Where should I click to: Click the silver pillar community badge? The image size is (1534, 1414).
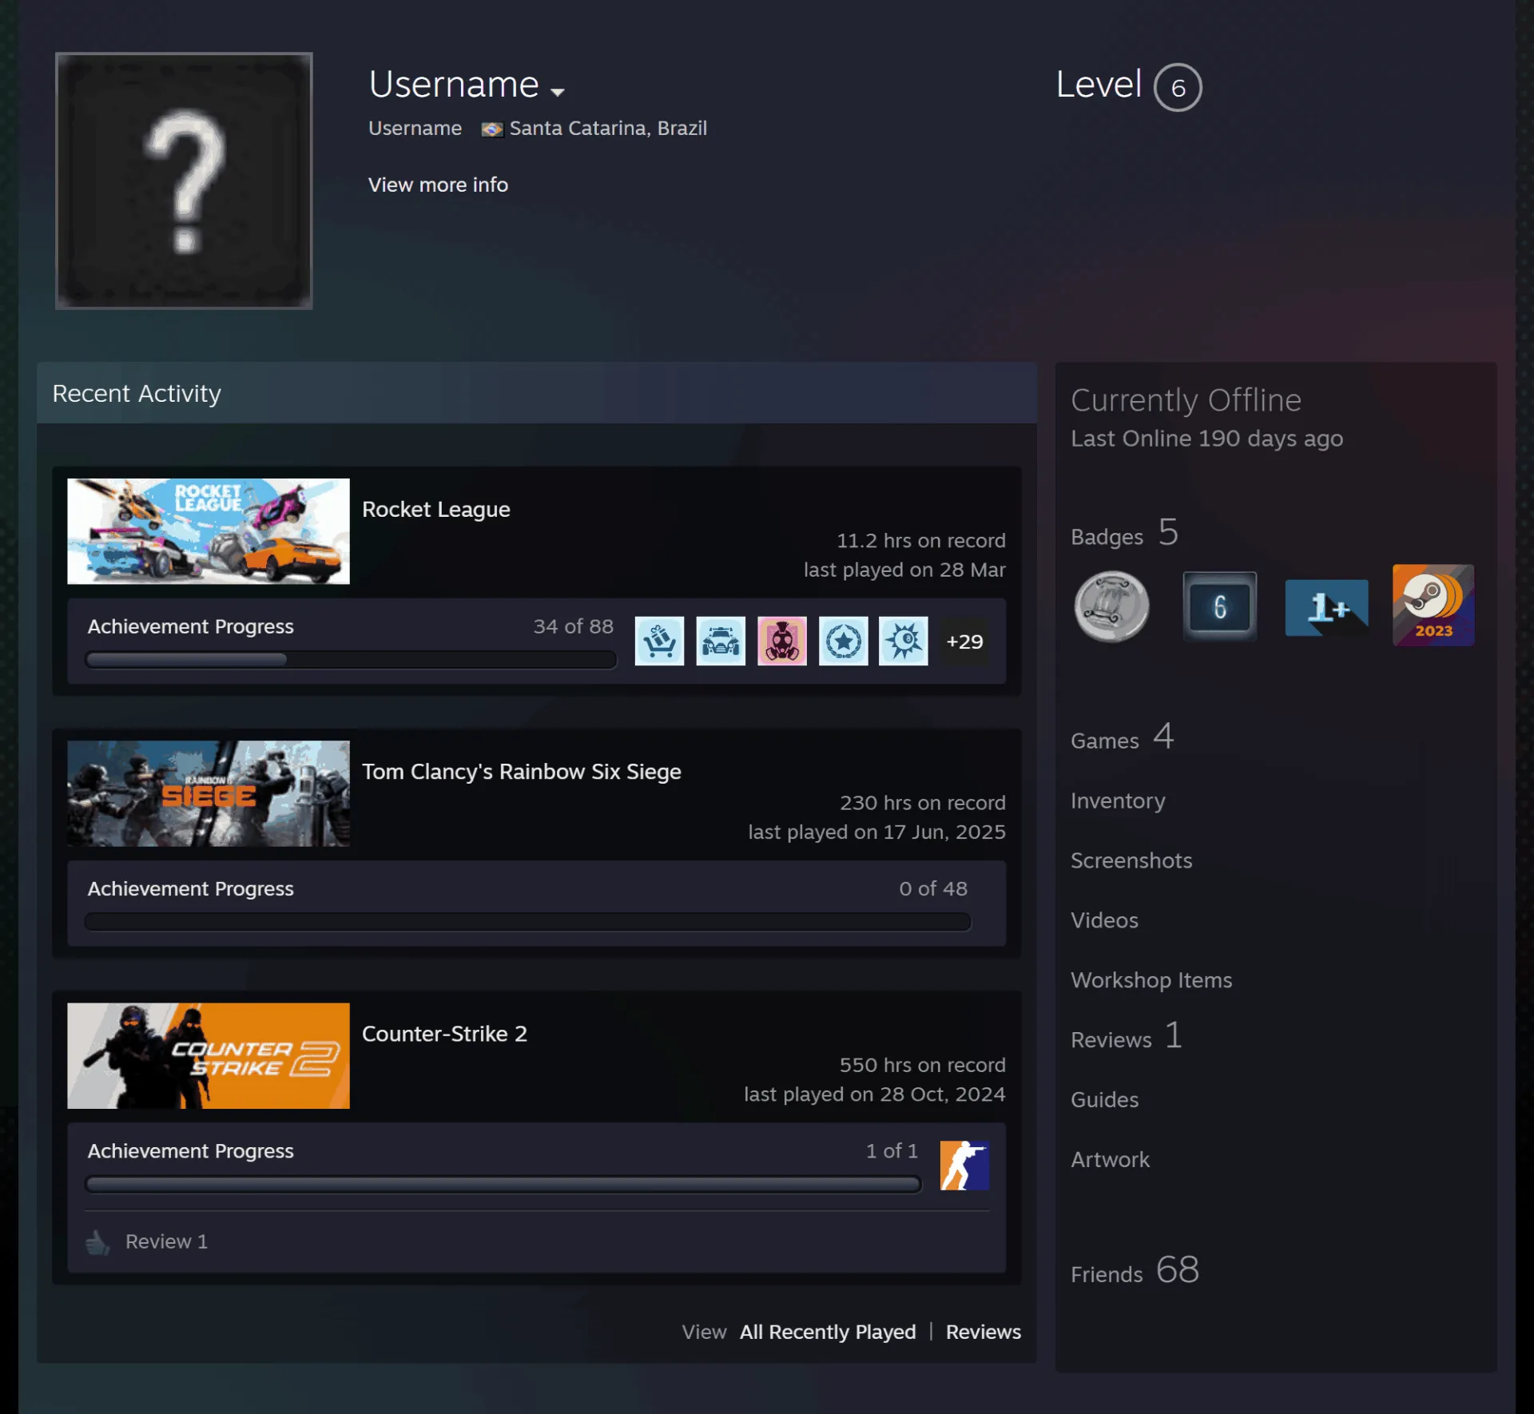coord(1111,606)
